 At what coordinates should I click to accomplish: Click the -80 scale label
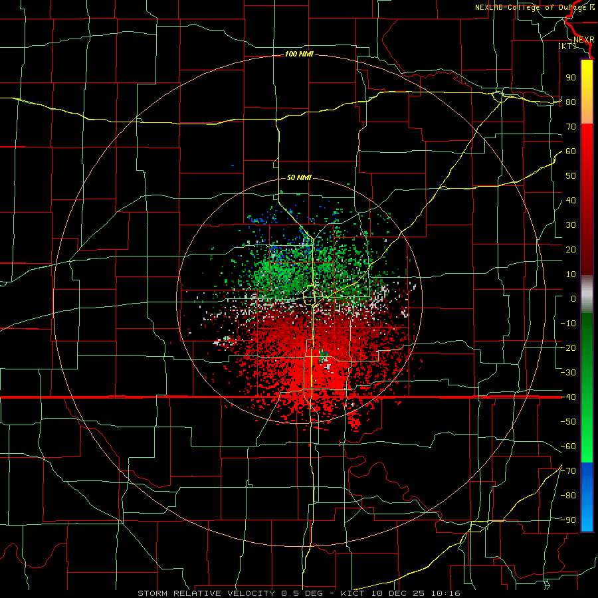pyautogui.click(x=568, y=496)
